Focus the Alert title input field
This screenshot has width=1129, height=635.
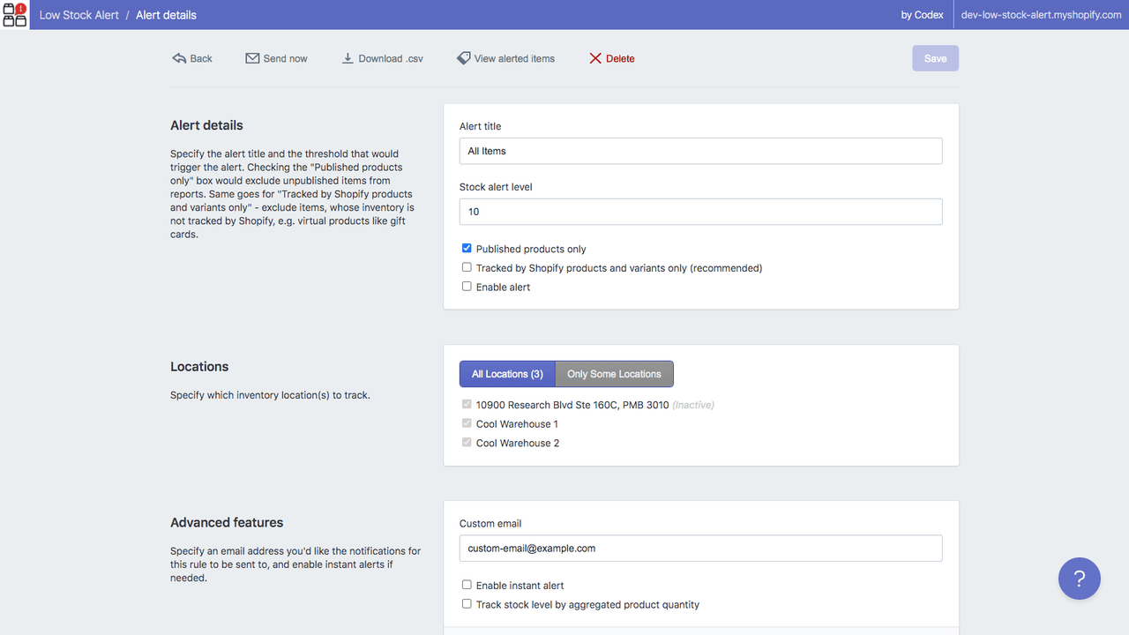[x=700, y=151]
